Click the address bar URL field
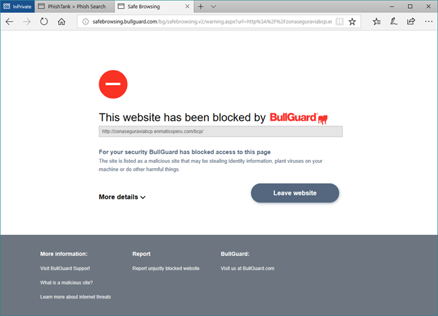 point(212,22)
